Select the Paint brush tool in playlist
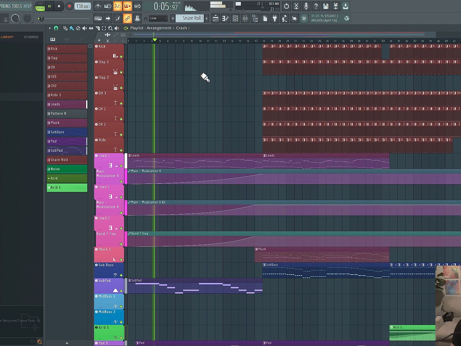The width and height of the screenshot is (461, 346). tap(71, 28)
